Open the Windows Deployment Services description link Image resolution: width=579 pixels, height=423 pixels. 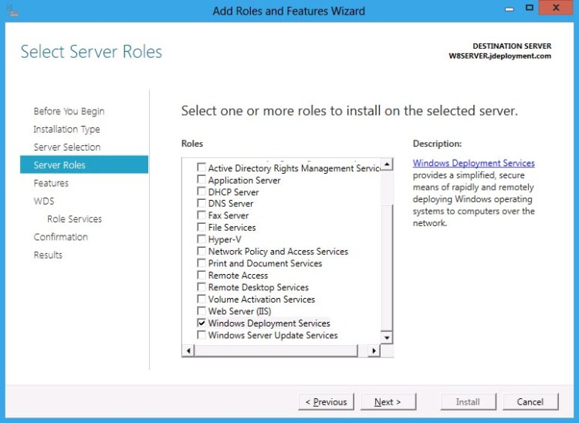point(473,163)
